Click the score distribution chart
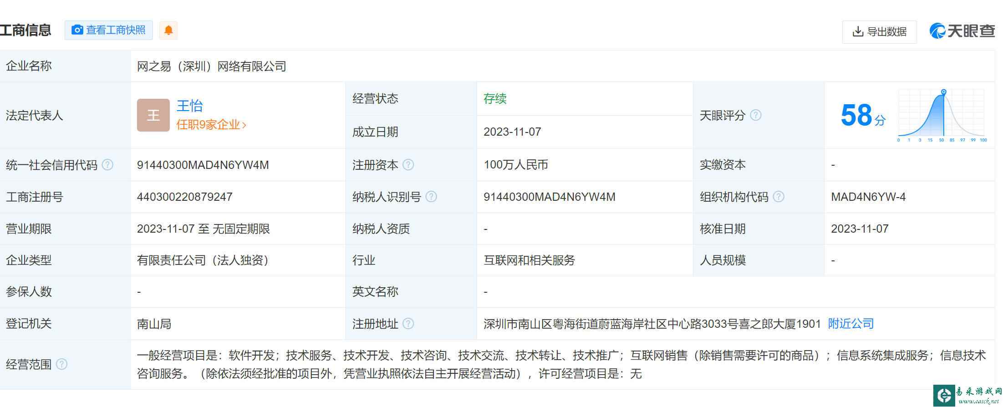This screenshot has width=1003, height=407. point(942,116)
